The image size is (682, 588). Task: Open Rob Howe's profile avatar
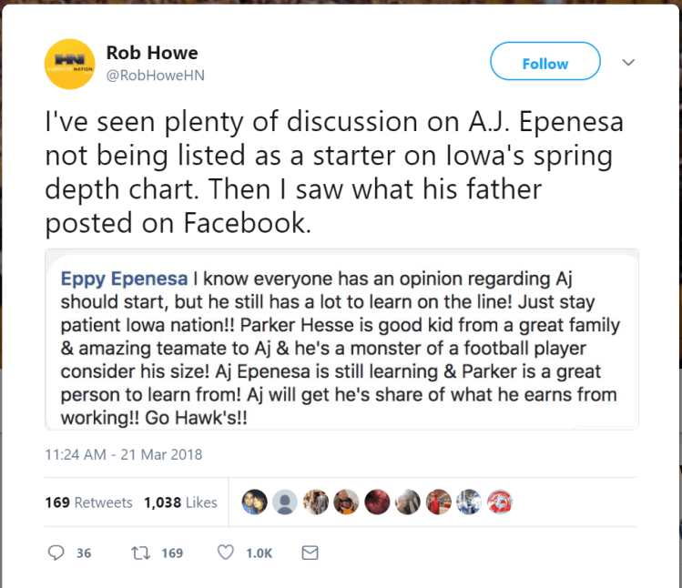click(x=70, y=64)
